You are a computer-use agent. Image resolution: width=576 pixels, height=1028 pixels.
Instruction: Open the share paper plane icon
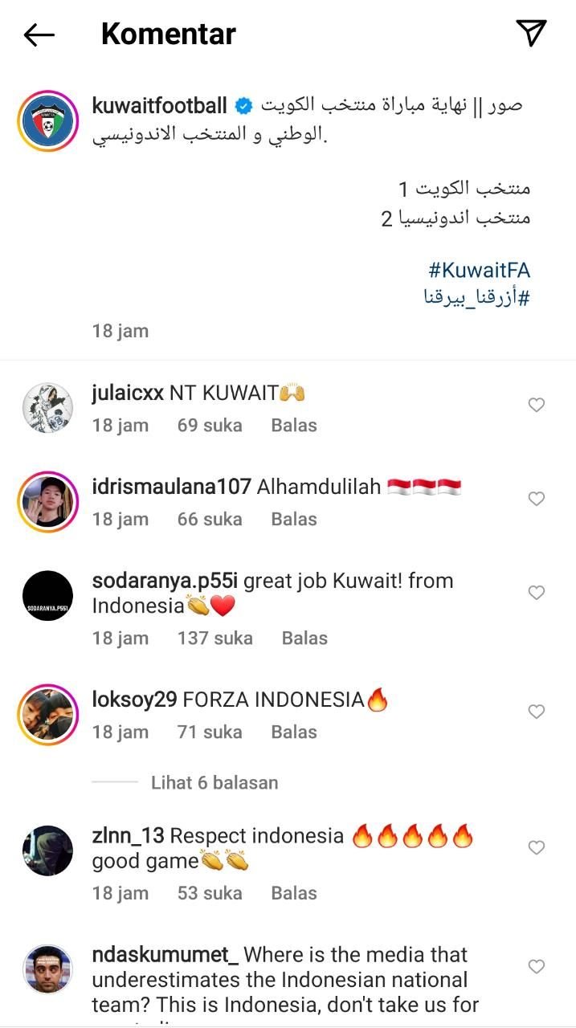(x=531, y=33)
